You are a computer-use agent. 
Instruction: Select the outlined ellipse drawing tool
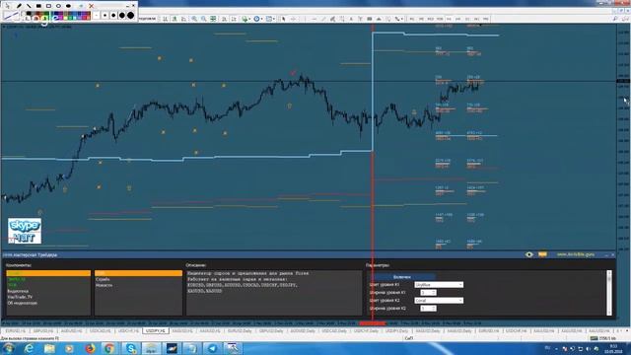pyautogui.click(x=58, y=6)
